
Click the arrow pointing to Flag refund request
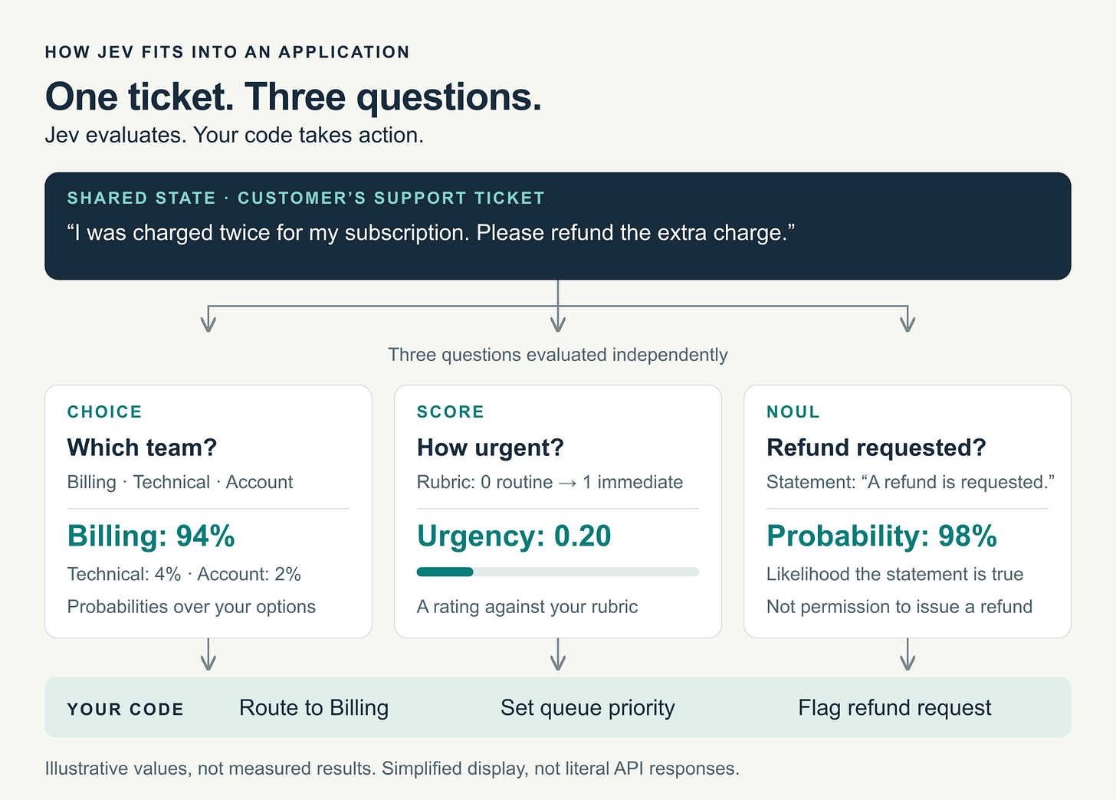pyautogui.click(x=908, y=654)
